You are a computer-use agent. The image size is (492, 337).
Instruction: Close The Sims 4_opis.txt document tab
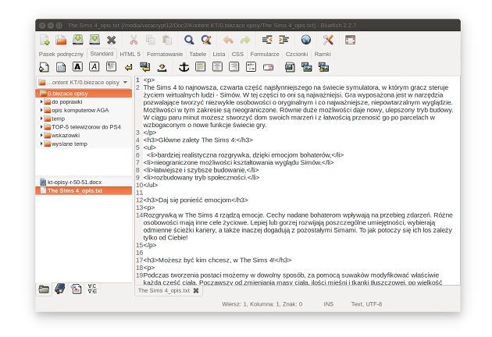pos(196,291)
